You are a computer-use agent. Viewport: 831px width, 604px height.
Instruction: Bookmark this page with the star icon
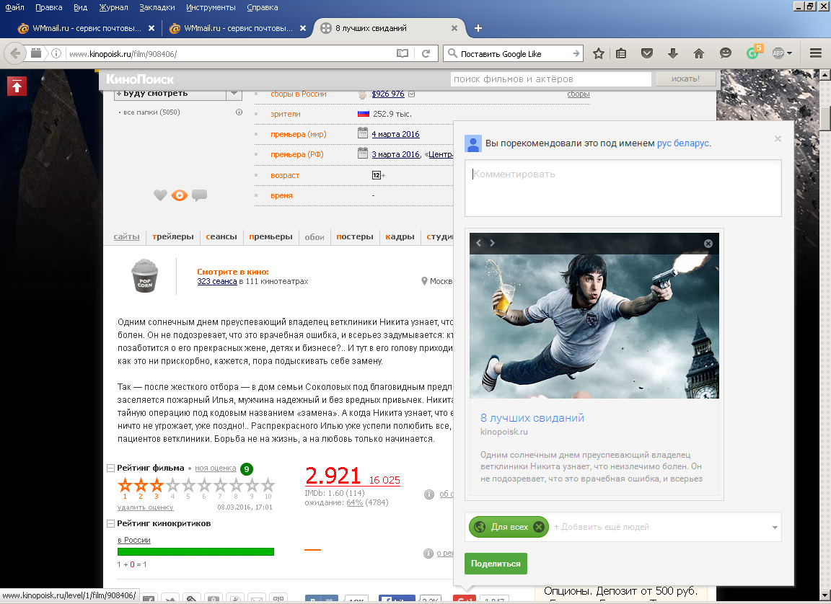[598, 53]
